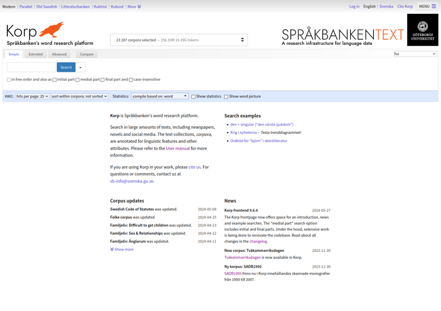Click the simple search text field
Viewport: 441px width, 311px height.
31,68
